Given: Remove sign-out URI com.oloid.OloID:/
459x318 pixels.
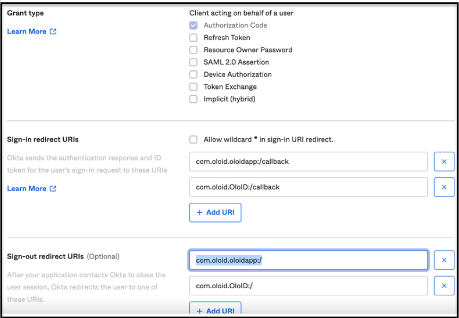Looking at the screenshot, I should point(444,286).
